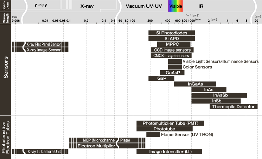Click the rainbow Visible spectrum band
The image size is (262, 159).
pos(175,6)
